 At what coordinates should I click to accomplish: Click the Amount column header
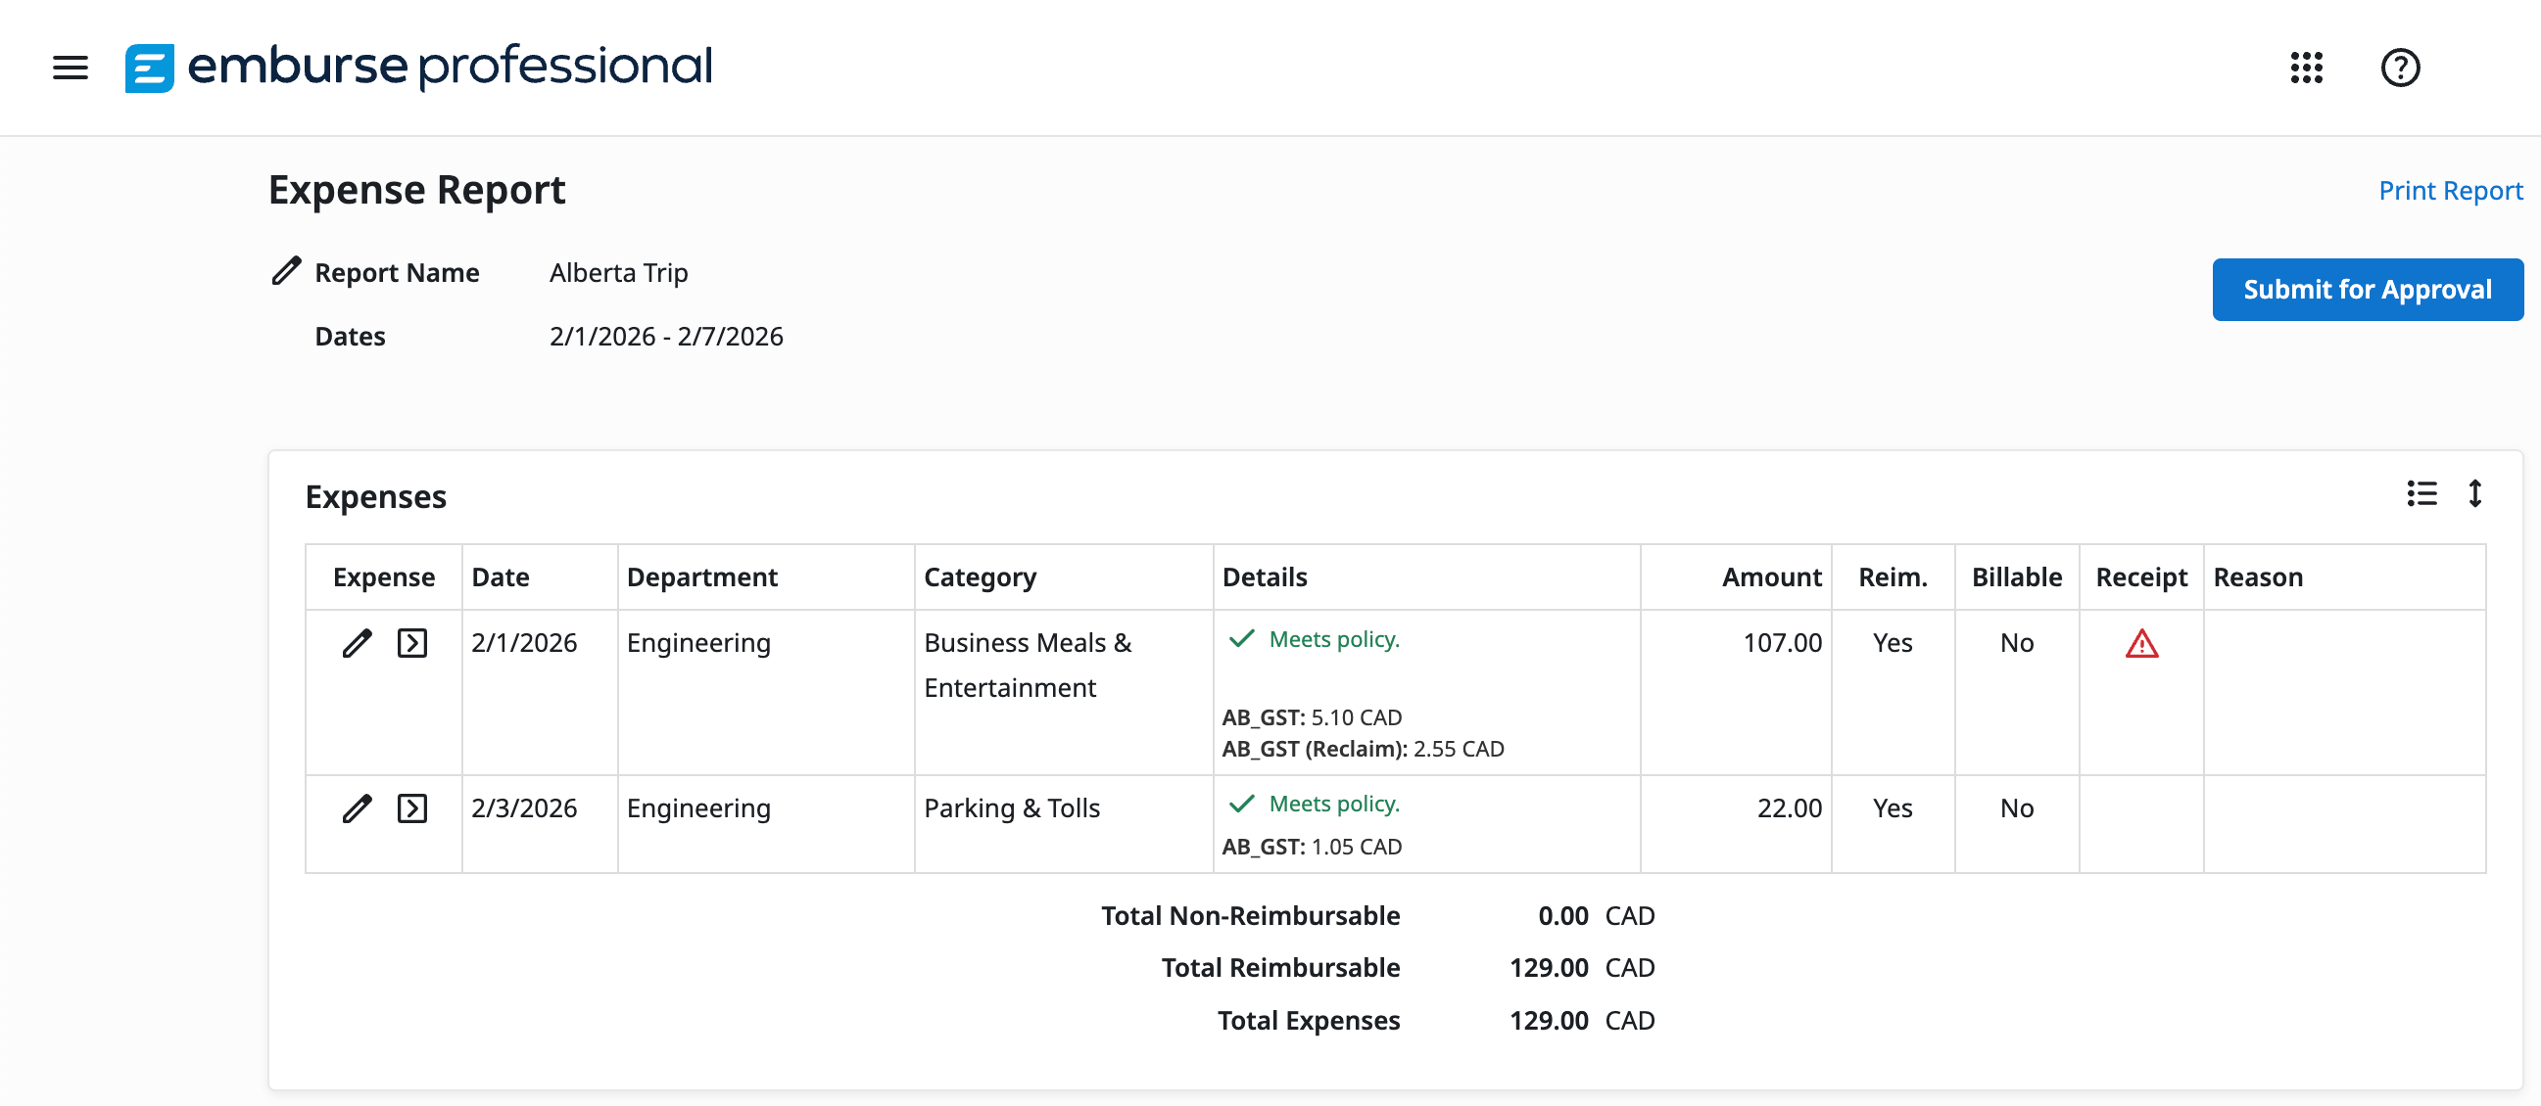(x=1771, y=576)
